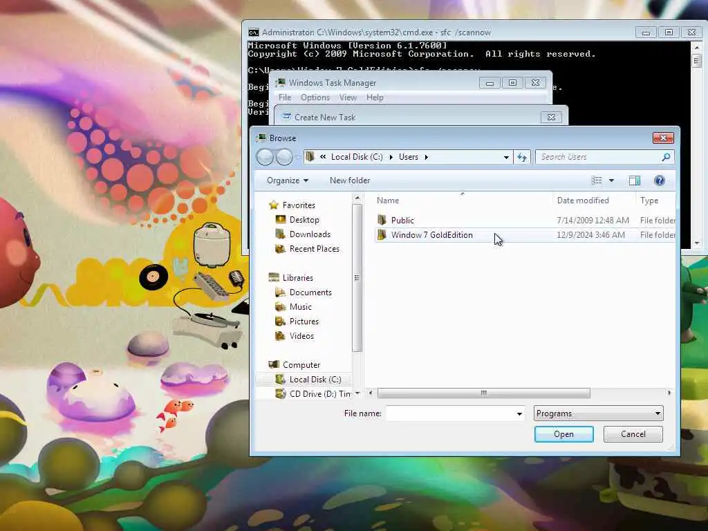The height and width of the screenshot is (531, 708).
Task: Open the Help menu in Task Manager
Action: 375,97
